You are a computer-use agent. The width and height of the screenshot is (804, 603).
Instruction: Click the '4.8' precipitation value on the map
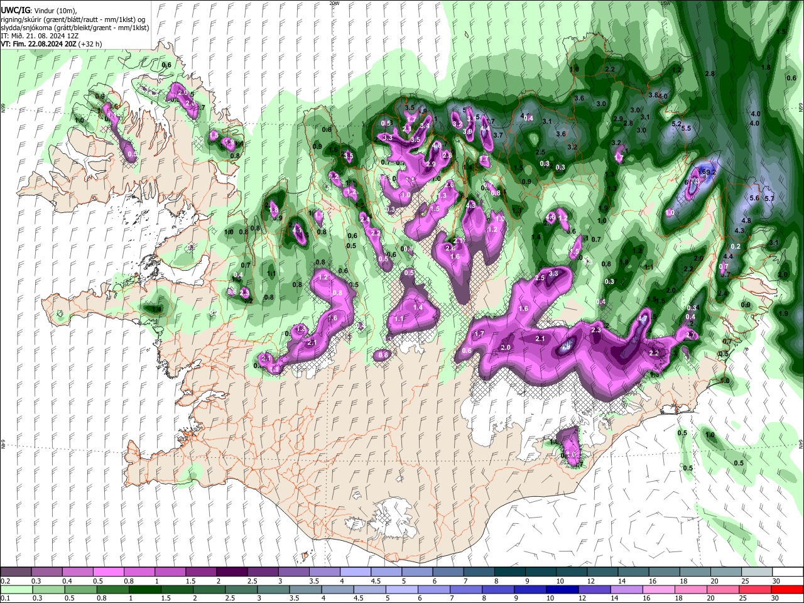(746, 221)
